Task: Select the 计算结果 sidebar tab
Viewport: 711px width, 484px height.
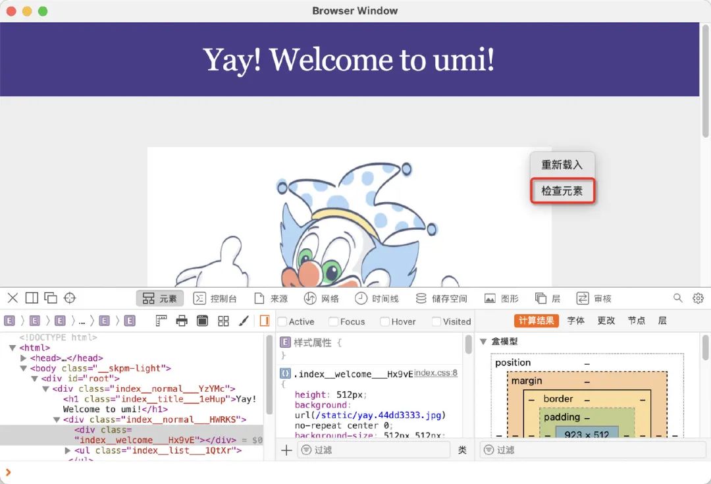Action: pos(537,321)
